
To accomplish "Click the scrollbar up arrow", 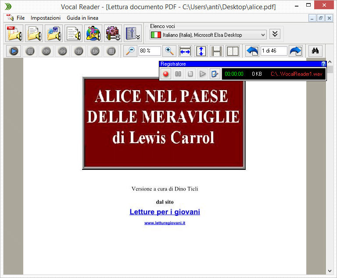I will tap(330, 62).
